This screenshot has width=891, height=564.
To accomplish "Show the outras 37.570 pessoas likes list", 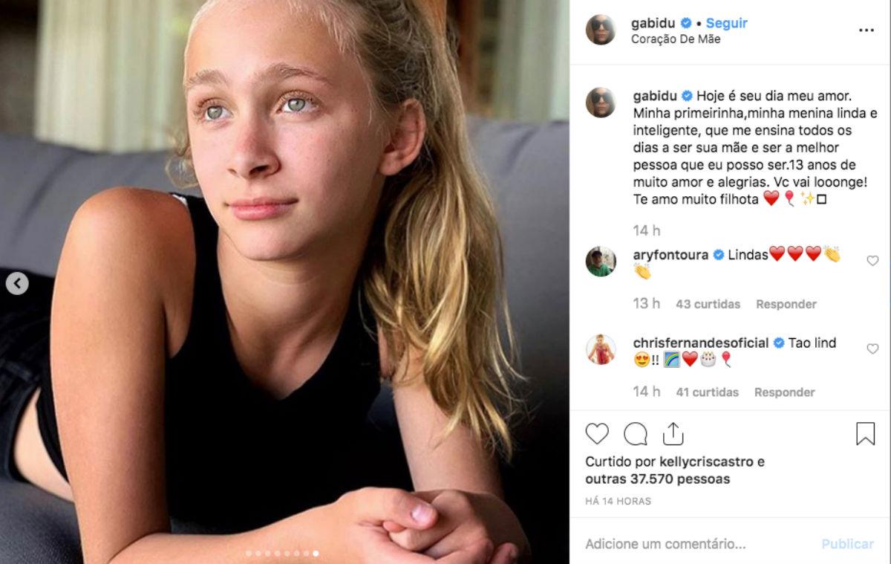I will (657, 479).
